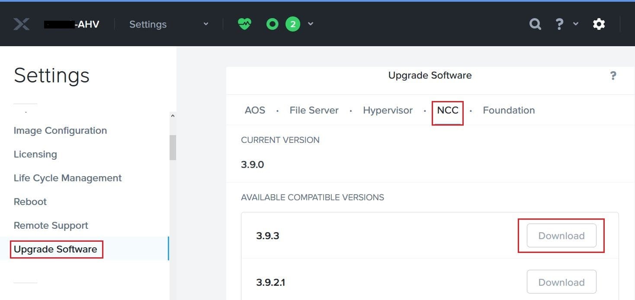
Task: Click the current version 3.9.0 text
Action: click(252, 164)
